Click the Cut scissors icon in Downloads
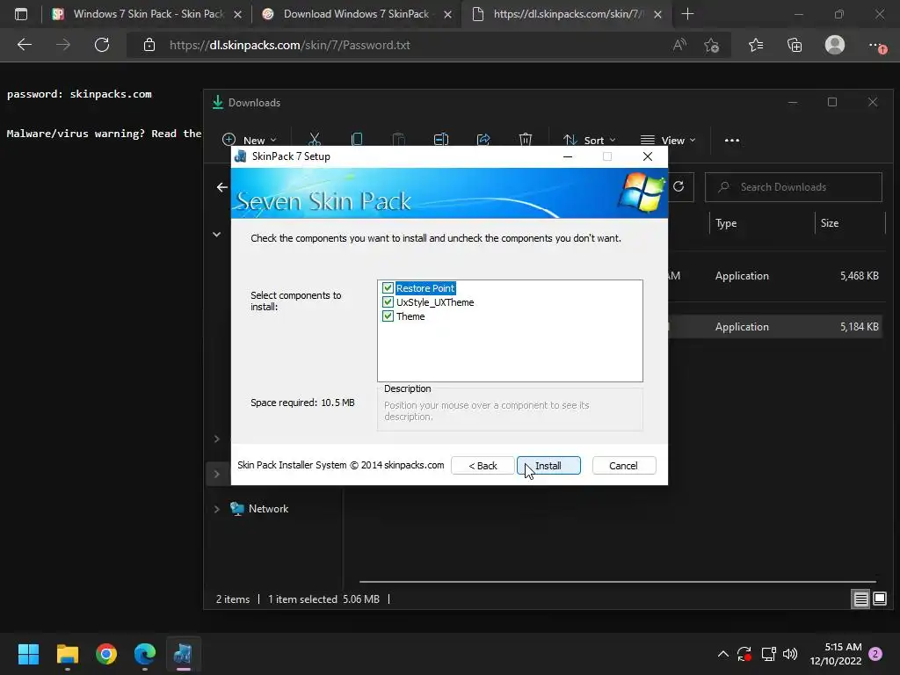The width and height of the screenshot is (900, 675). point(315,140)
